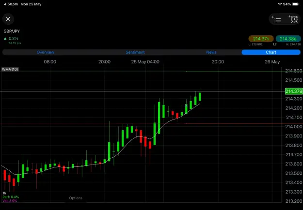Add GBP/JPY to watchlist icon
Screen dimensions: 303x210
tap(276, 19)
